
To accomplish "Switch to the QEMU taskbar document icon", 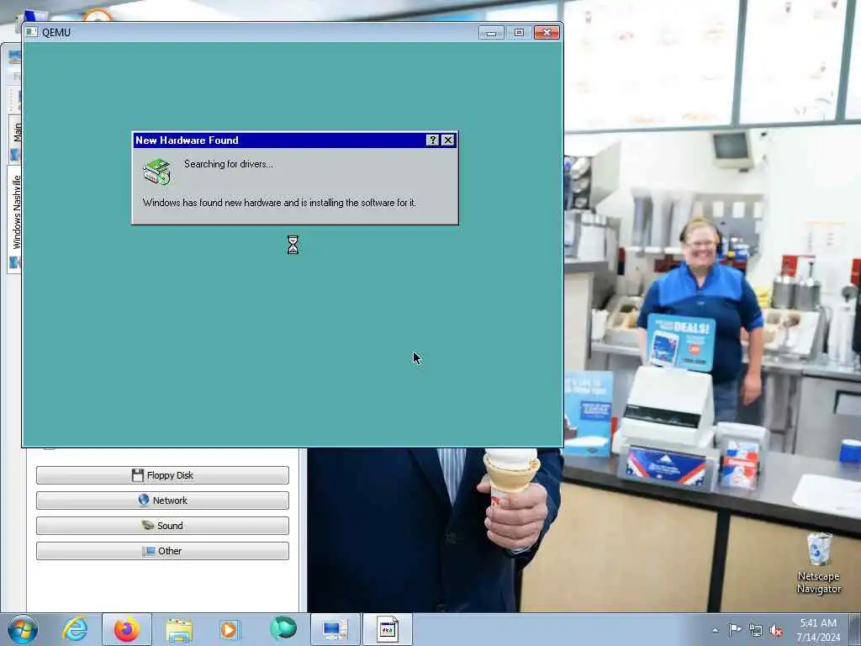I will tap(388, 629).
